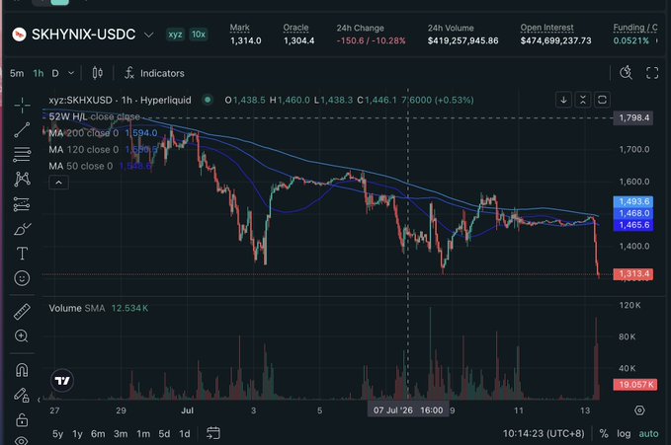The height and width of the screenshot is (445, 671).
Task: Open the chart patterns tool
Action: (x=22, y=179)
